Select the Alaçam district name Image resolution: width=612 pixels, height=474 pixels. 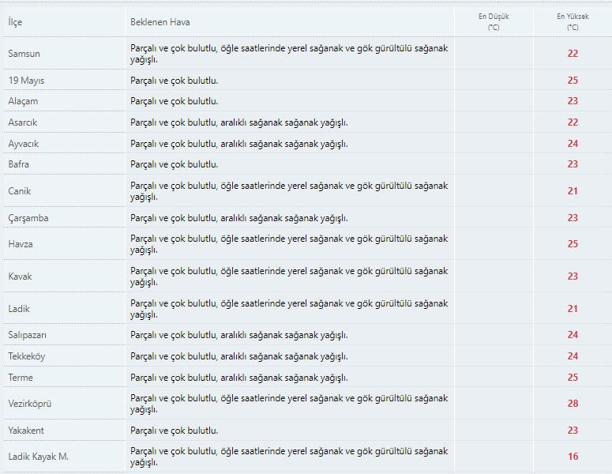23,101
